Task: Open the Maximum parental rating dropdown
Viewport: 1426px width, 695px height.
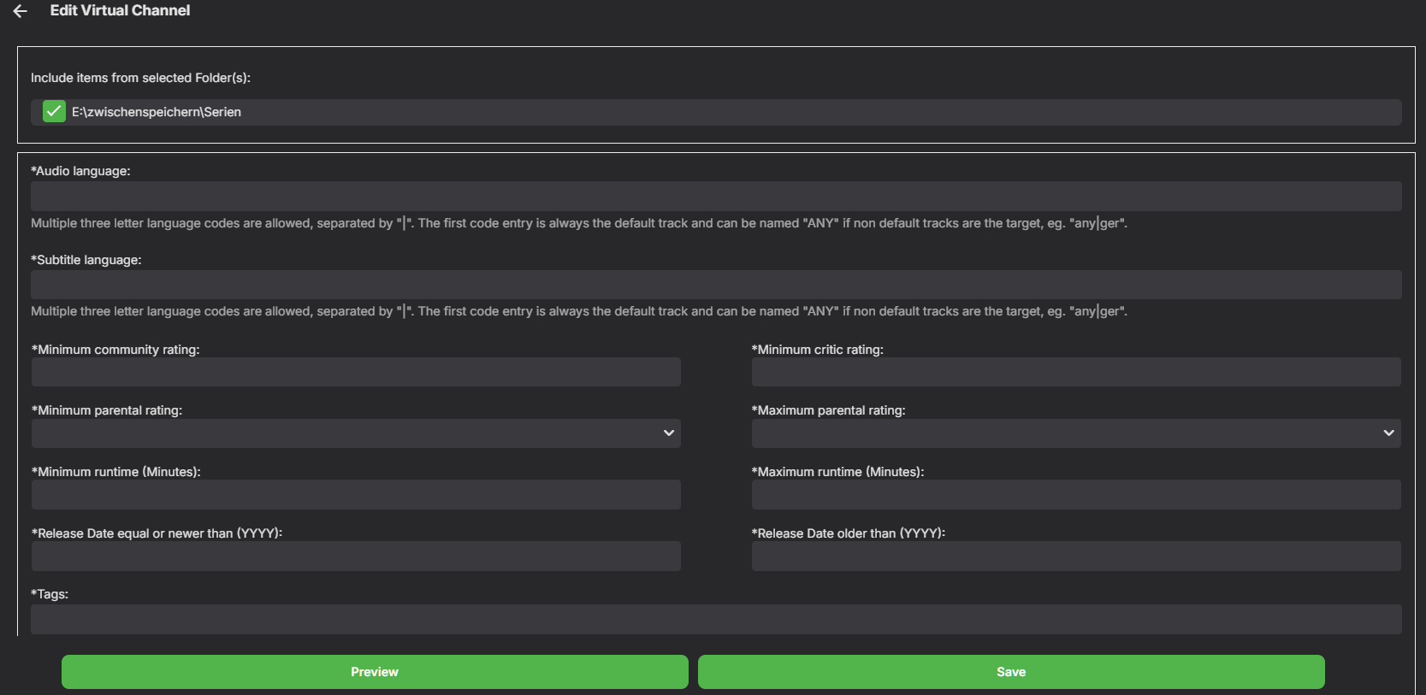Action: (x=1075, y=433)
